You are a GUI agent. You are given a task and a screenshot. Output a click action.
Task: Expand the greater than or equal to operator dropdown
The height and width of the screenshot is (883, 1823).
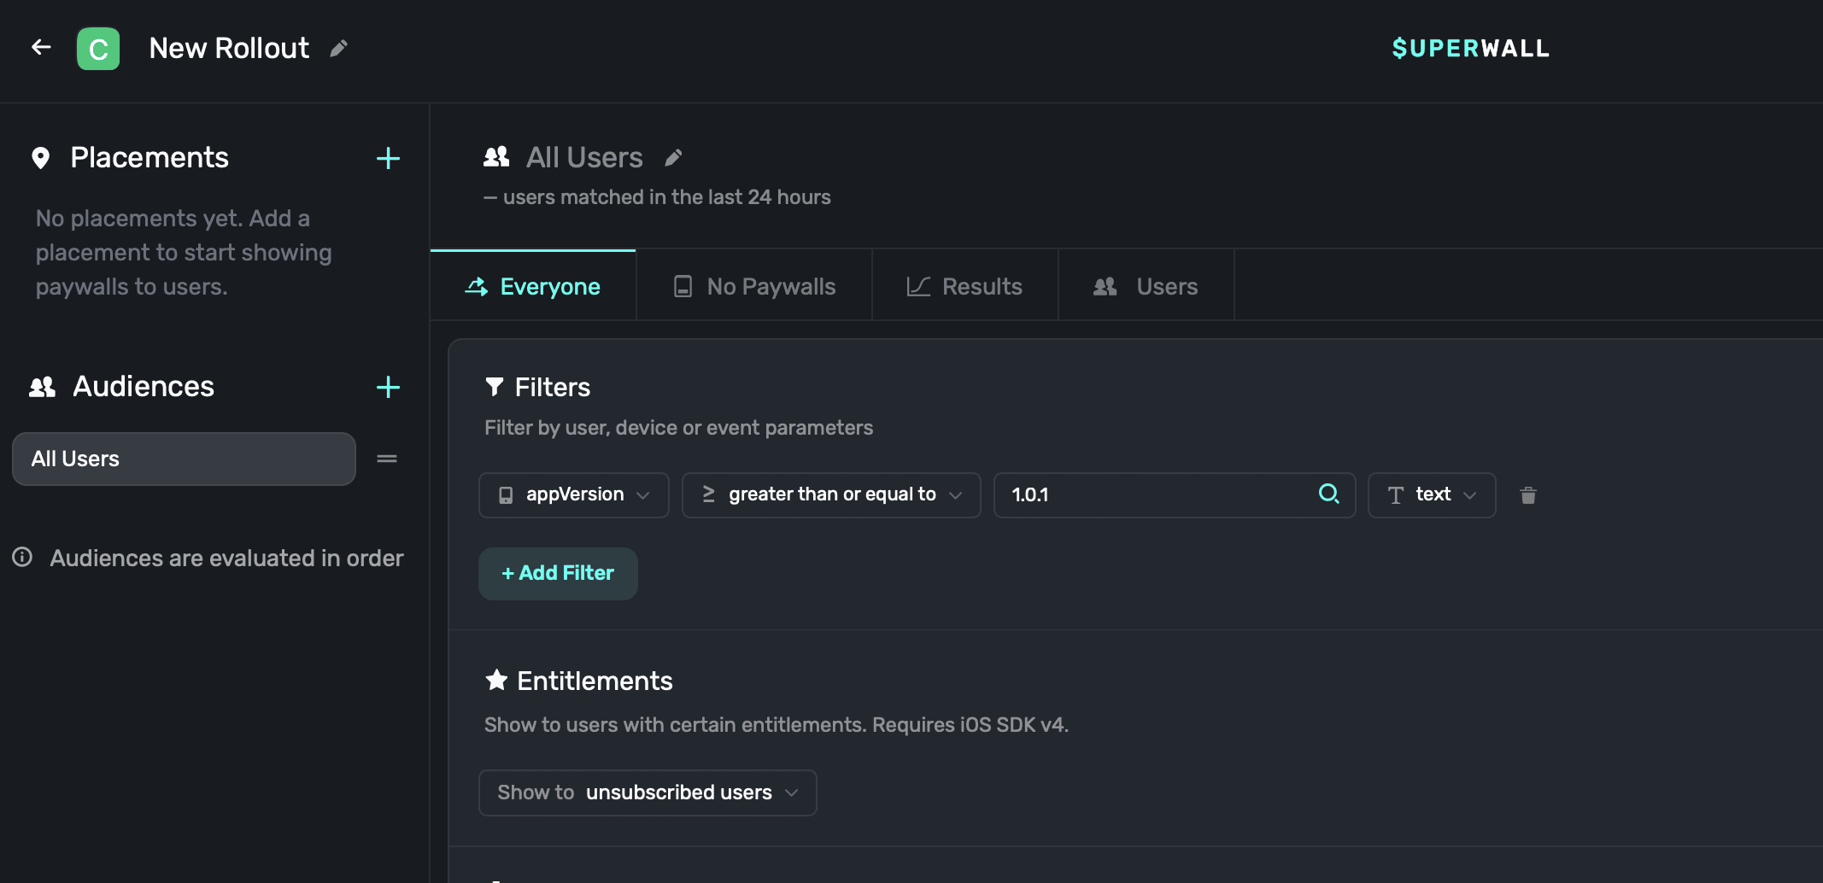(x=830, y=495)
